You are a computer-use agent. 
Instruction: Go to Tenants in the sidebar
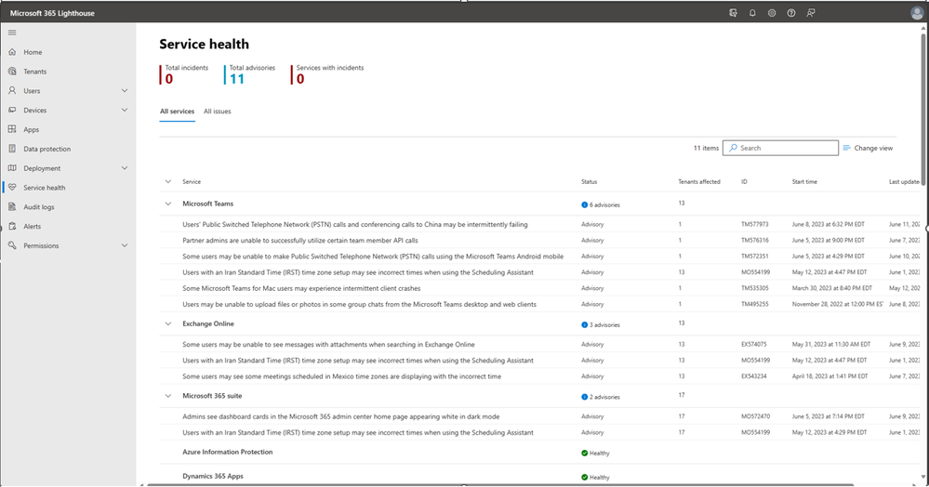click(x=35, y=72)
